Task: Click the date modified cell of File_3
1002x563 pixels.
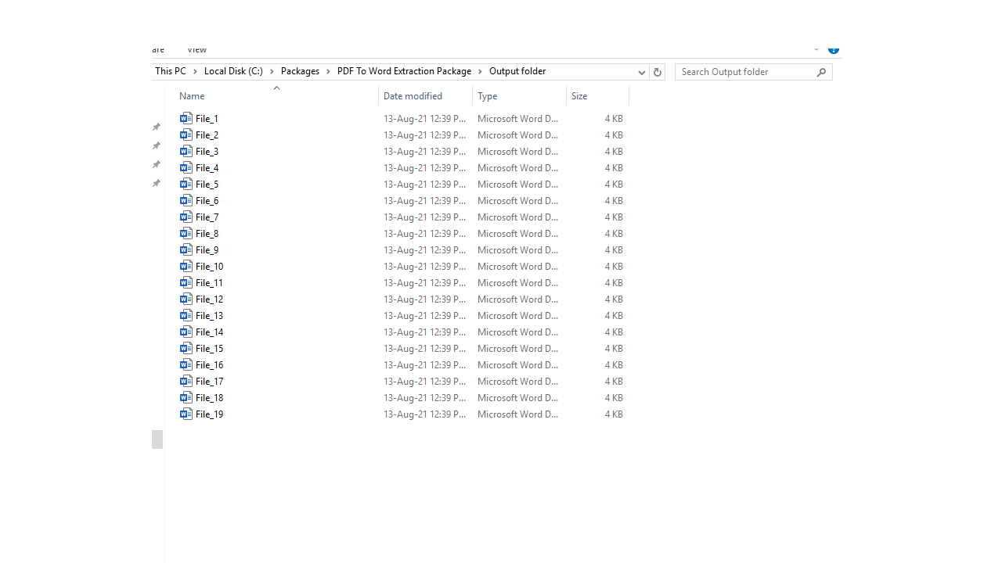Action: pyautogui.click(x=425, y=152)
